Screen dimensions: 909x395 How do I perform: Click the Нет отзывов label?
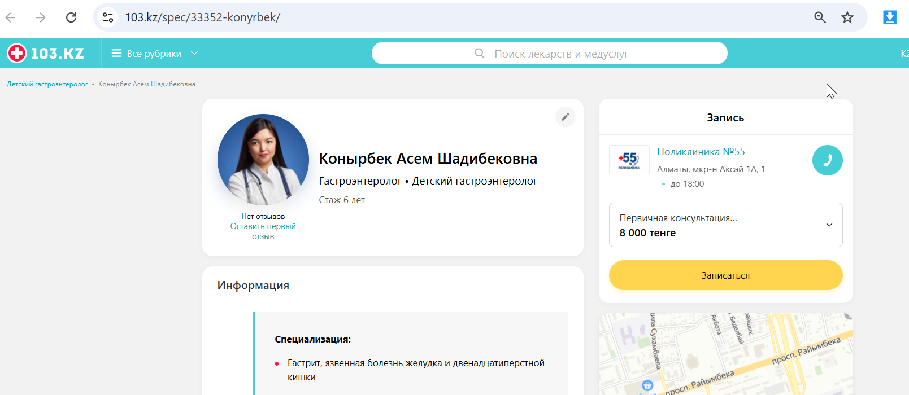click(263, 216)
